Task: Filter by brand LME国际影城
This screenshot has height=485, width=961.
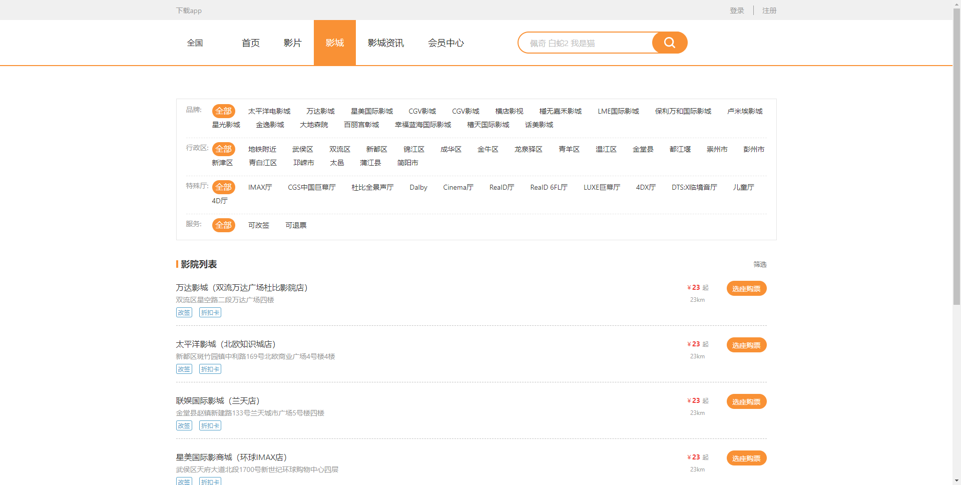Action: click(x=618, y=111)
